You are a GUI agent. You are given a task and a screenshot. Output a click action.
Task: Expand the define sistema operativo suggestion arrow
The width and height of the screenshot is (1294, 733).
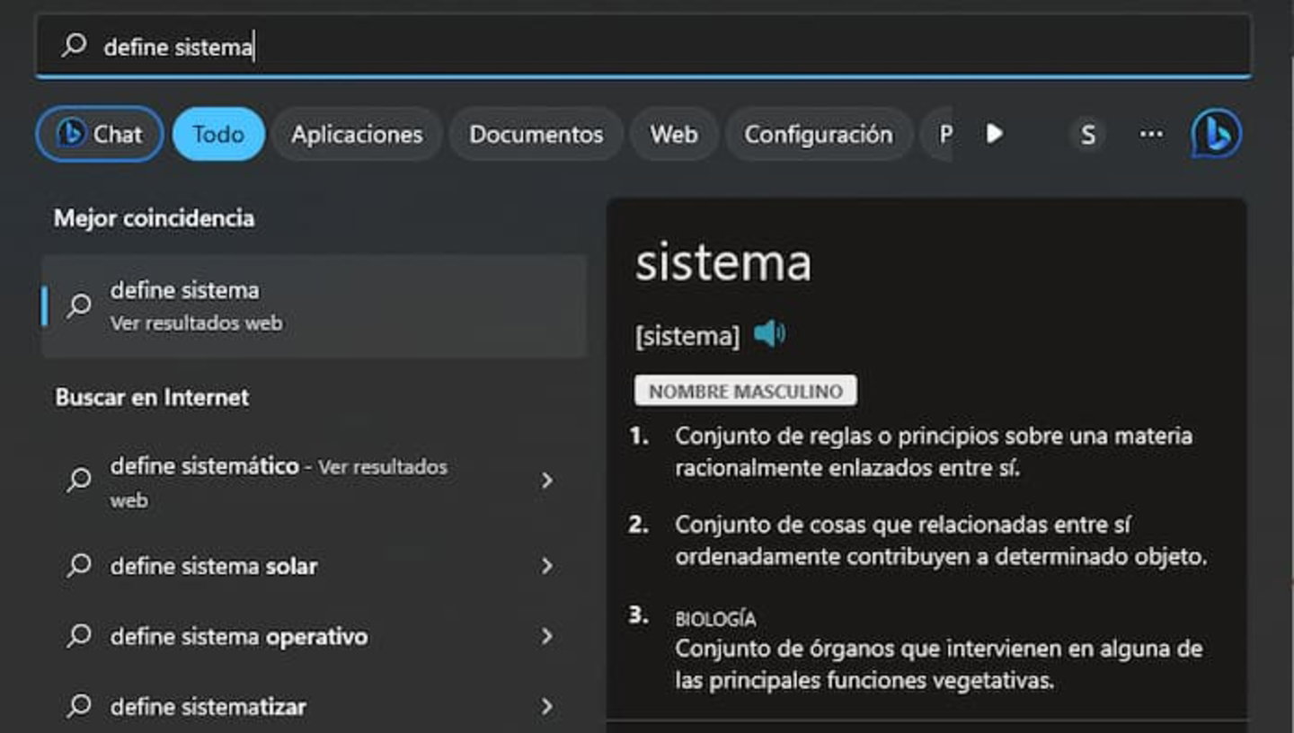click(x=546, y=637)
